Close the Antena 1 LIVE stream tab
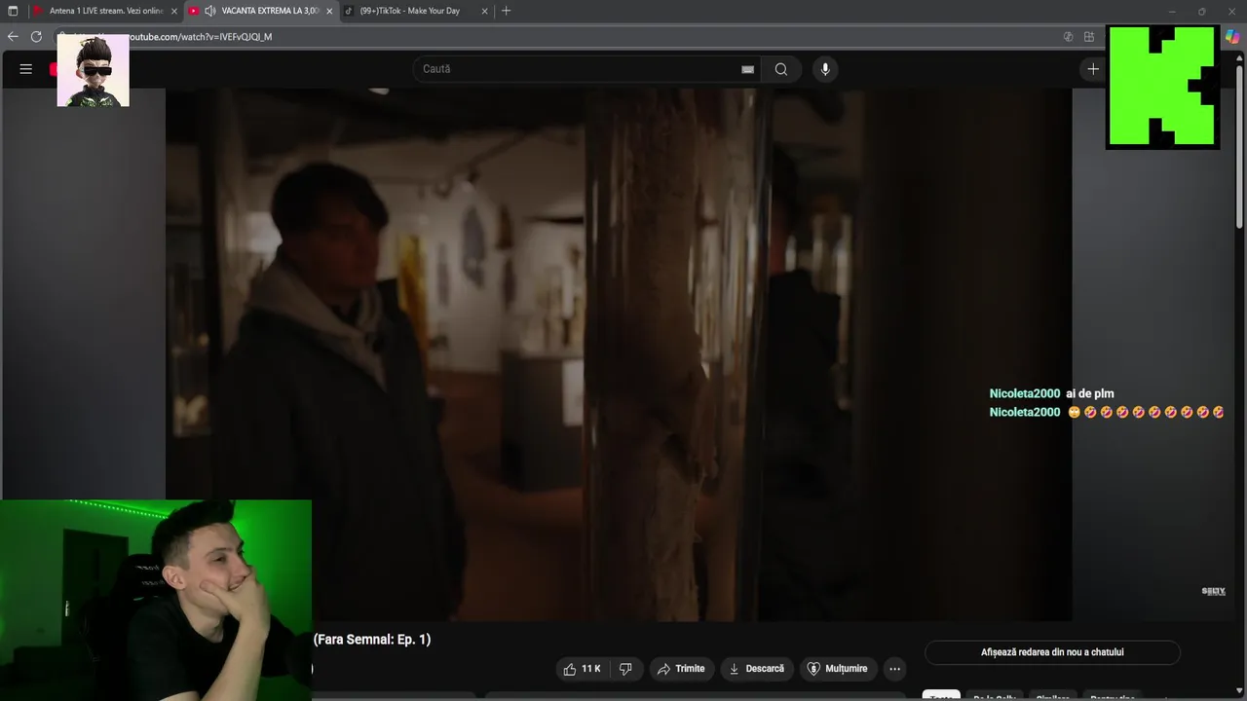 point(174,11)
